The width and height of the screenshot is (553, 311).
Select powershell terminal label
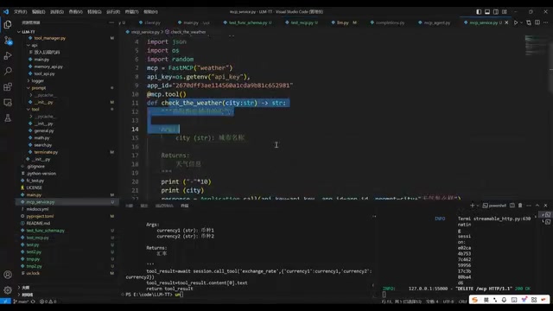click(x=494, y=206)
